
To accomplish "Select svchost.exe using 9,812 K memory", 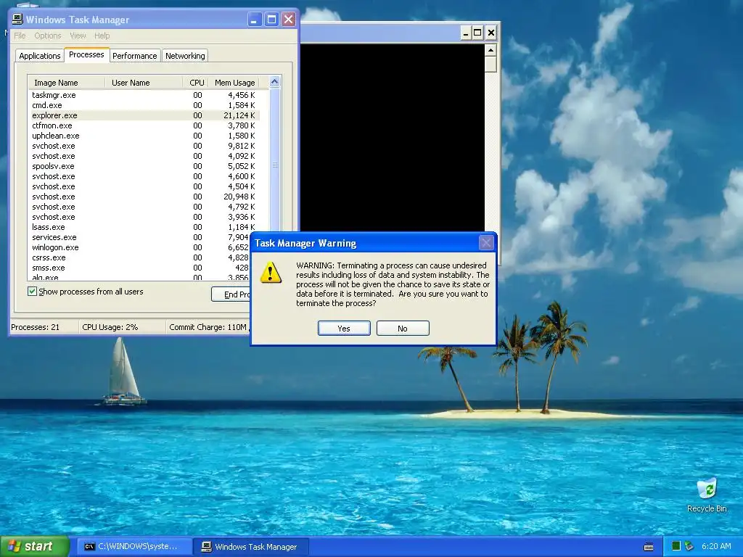I will click(144, 146).
